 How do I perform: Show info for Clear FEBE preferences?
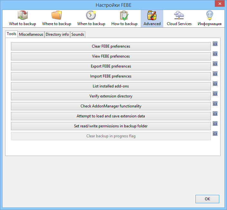point(215,44)
